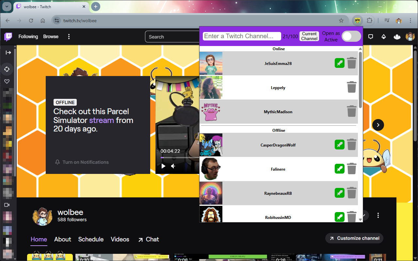The image size is (418, 261).
Task: Click the green sword icon for RobitussinMD
Action: tap(340, 217)
